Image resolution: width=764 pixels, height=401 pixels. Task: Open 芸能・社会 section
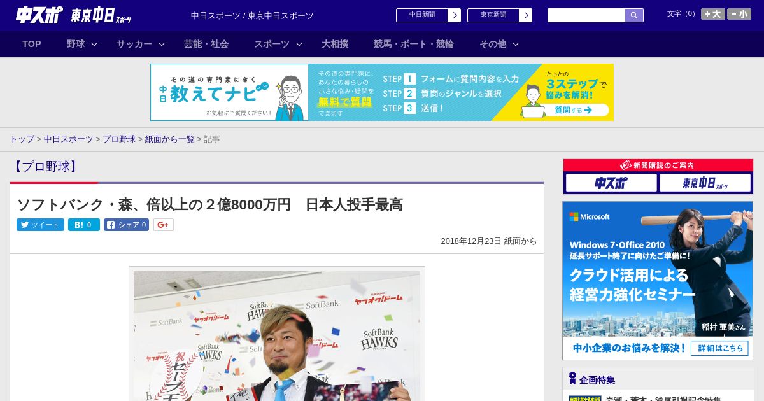(x=206, y=44)
